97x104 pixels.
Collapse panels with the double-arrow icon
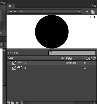tap(95, 2)
